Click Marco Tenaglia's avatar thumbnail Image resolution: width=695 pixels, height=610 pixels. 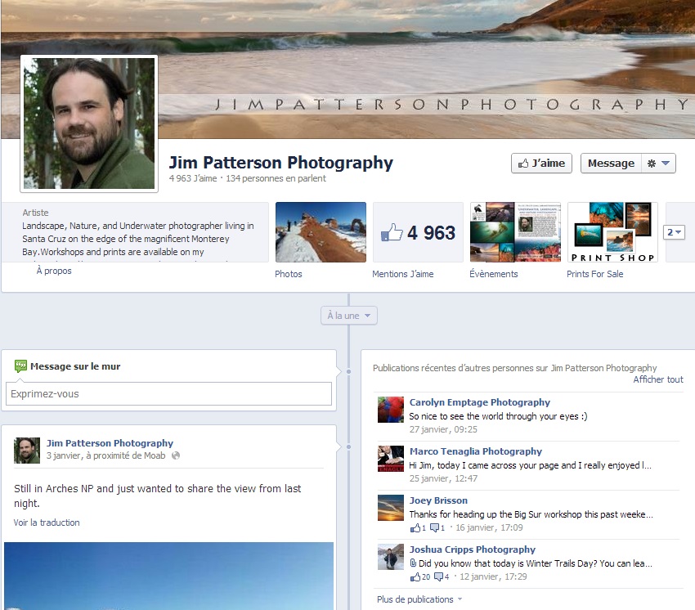[391, 459]
